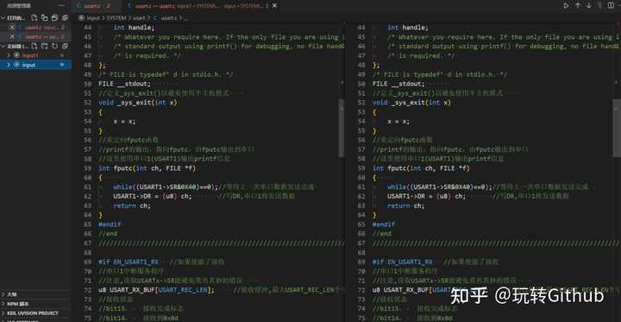This screenshot has height=322, width=621.
Task: Click 'fputc' function name in left pane
Action: coord(122,168)
